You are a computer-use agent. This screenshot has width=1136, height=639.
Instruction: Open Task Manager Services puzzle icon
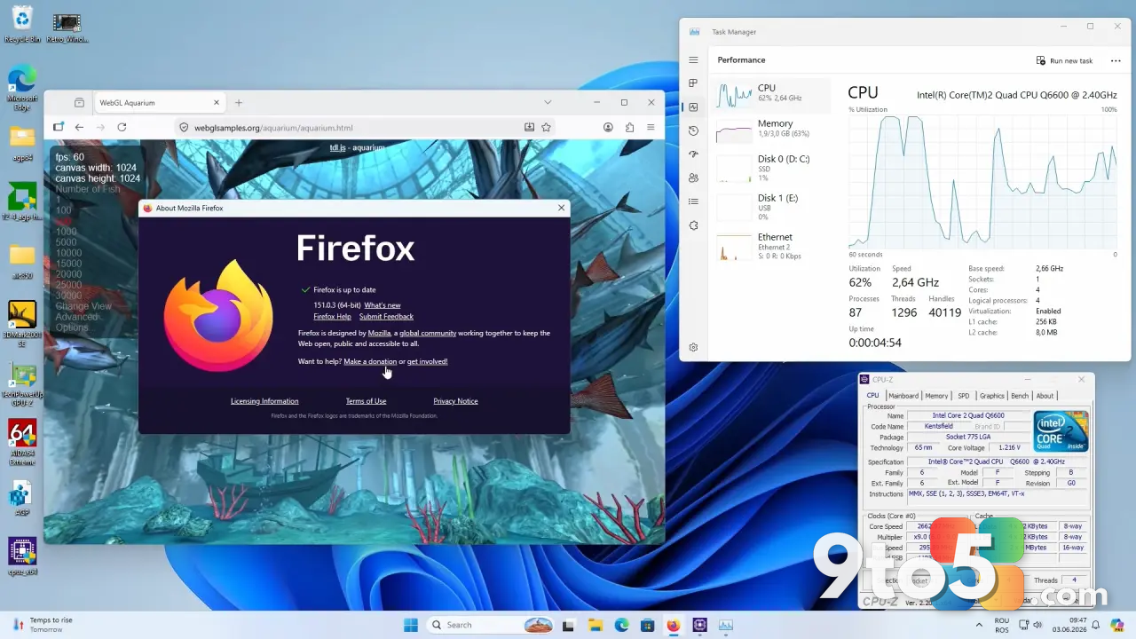coord(693,225)
